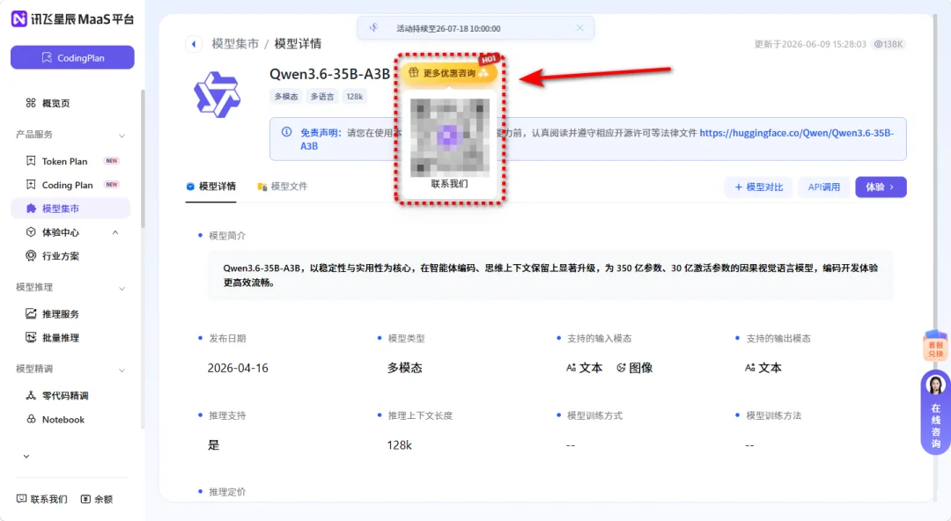Image resolution: width=951 pixels, height=521 pixels.
Task: Expand the bottom sidebar chevron
Action: (x=26, y=456)
